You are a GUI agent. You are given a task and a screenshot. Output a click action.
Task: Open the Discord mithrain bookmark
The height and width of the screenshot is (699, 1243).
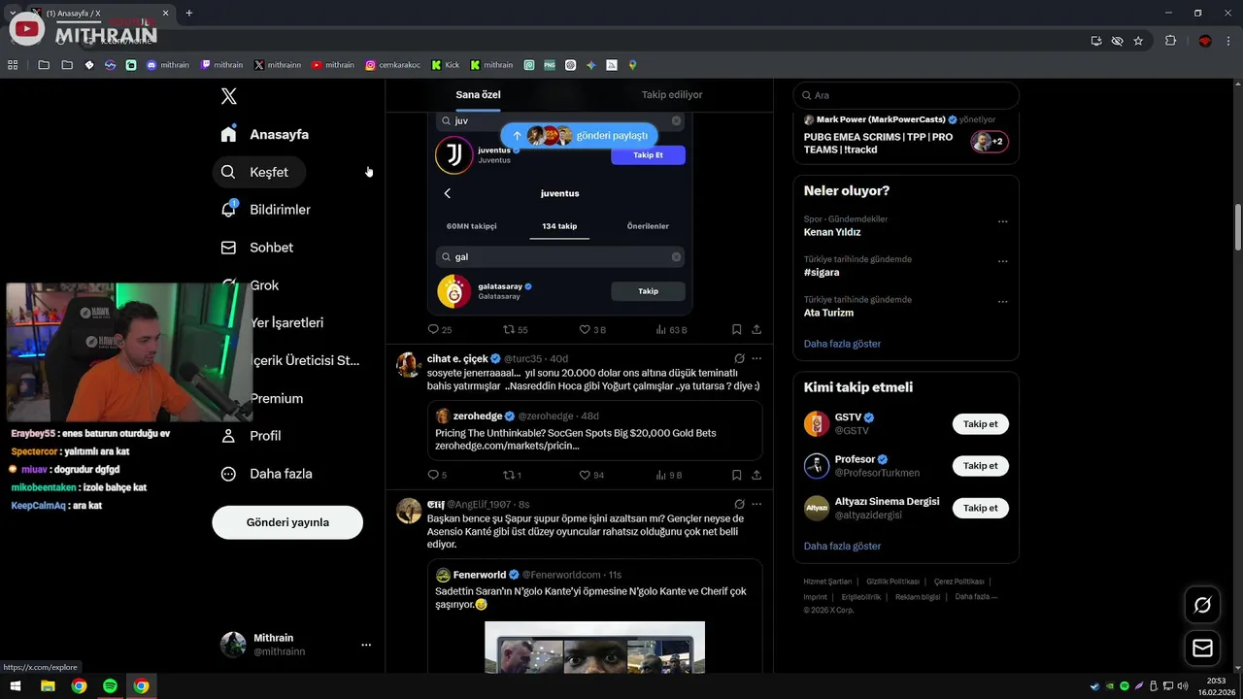[x=168, y=65]
